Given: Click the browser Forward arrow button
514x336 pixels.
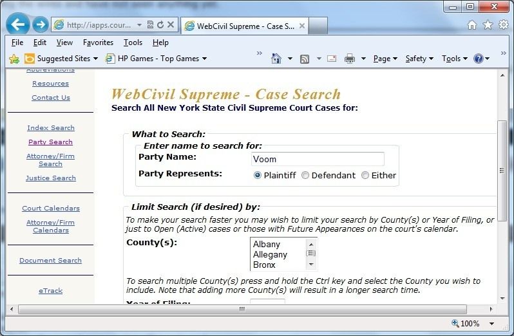Looking at the screenshot, I should click(40, 25).
